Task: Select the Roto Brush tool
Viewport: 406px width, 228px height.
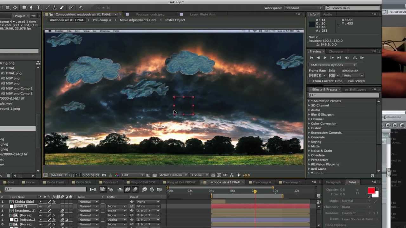Action: tap(71, 7)
